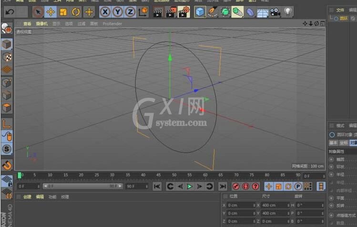Toggle Position keying icon on timeline bar
The width and height of the screenshot is (357, 227).
(x=269, y=186)
